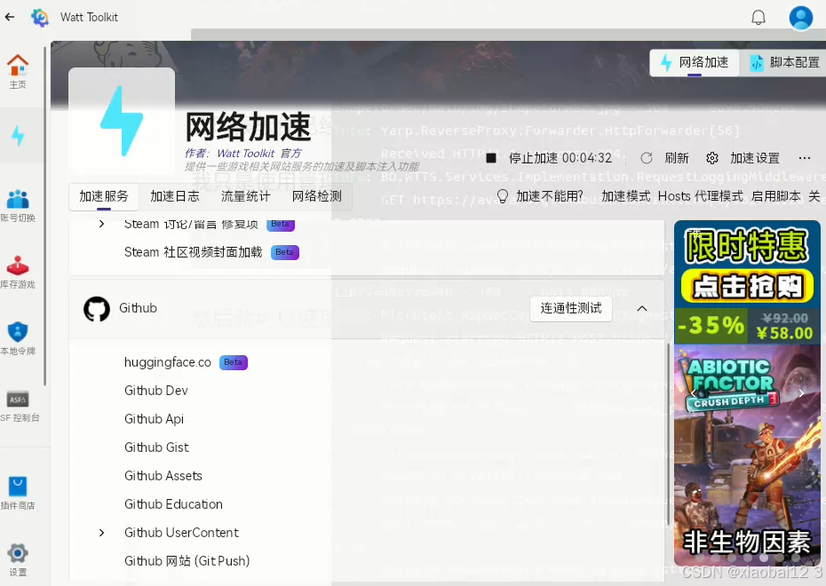Screen dimensions: 826x586
Task: Click the service list vertical scrollbar
Action: [x=668, y=434]
